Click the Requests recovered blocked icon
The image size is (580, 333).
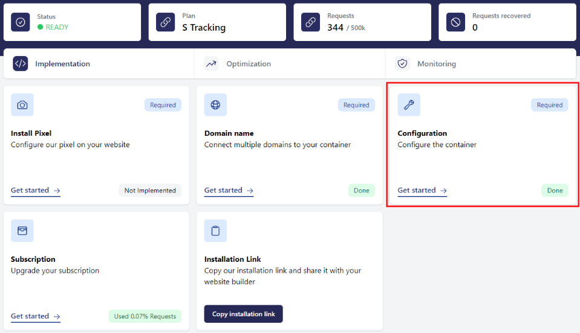pos(455,22)
